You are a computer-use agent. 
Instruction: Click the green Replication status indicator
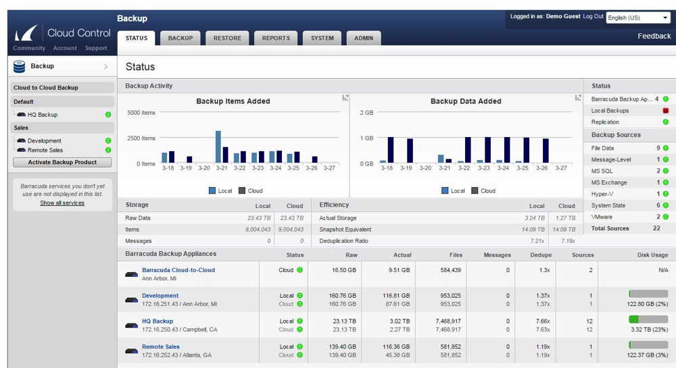click(x=666, y=122)
